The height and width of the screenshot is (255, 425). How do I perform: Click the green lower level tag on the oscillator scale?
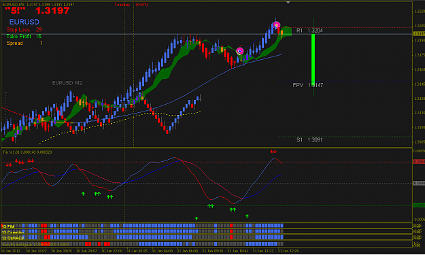419,205
